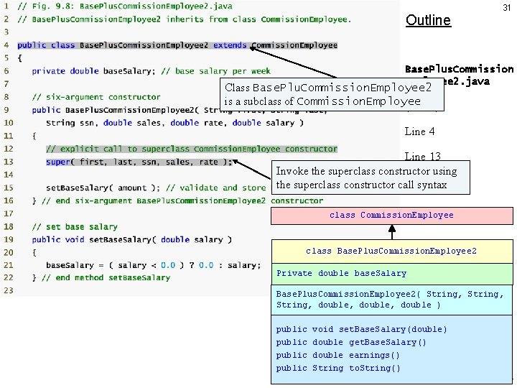Viewport: 517px width, 388px height.
Task: Click the pink 'class CommissionEmployee' box
Action: [x=392, y=216]
